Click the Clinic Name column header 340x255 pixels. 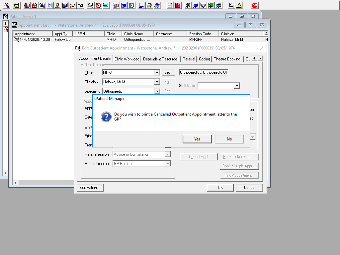pyautogui.click(x=138, y=34)
